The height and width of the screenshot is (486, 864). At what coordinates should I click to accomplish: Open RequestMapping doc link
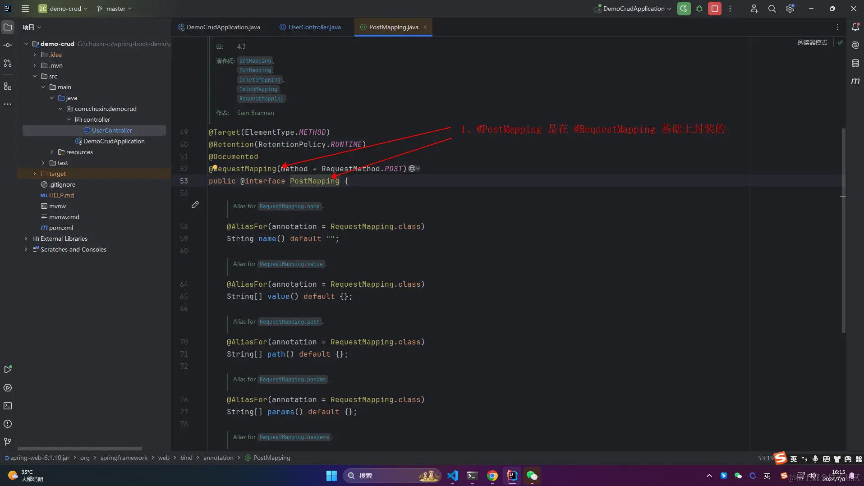(262, 99)
